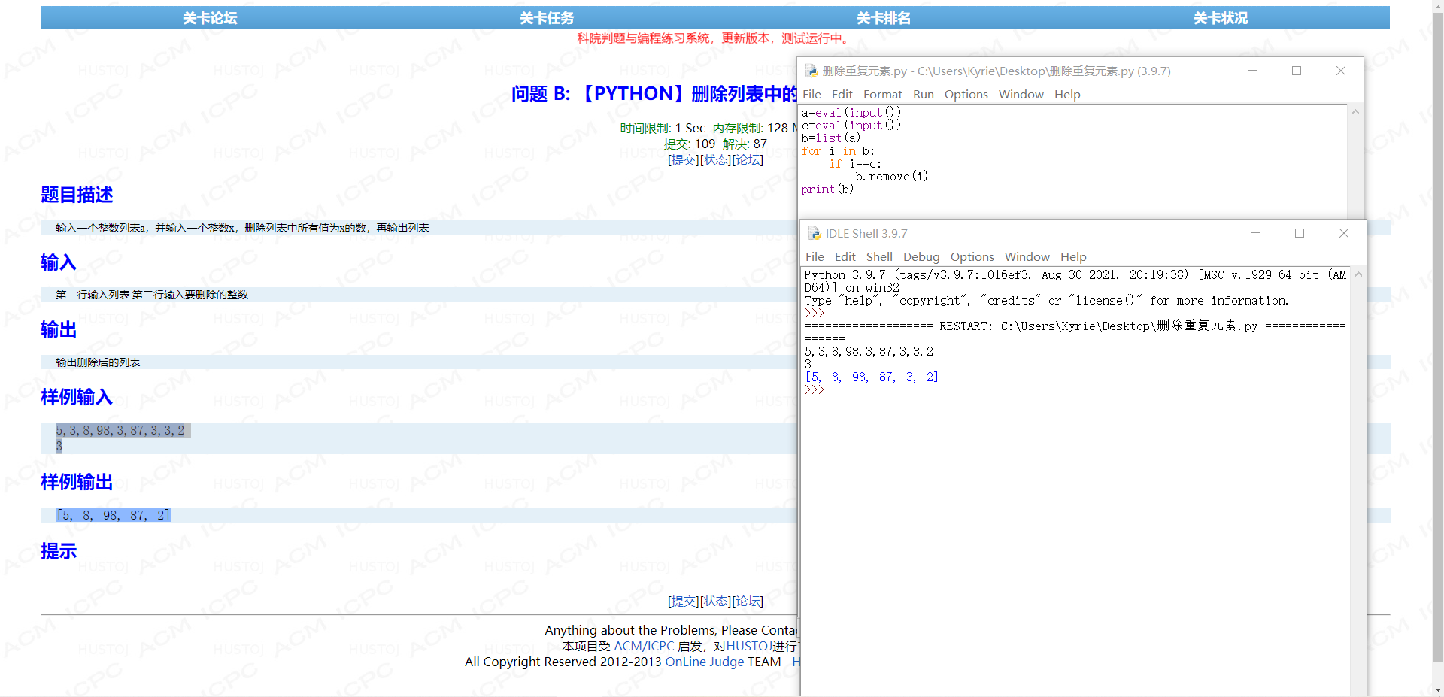The width and height of the screenshot is (1444, 697).
Task: Click the 题目描述 heading
Action: 77,195
